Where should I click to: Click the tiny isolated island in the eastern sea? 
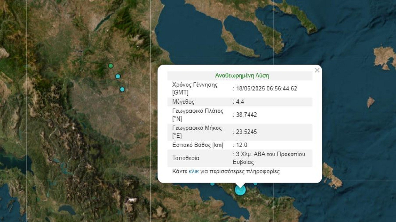[371, 102]
